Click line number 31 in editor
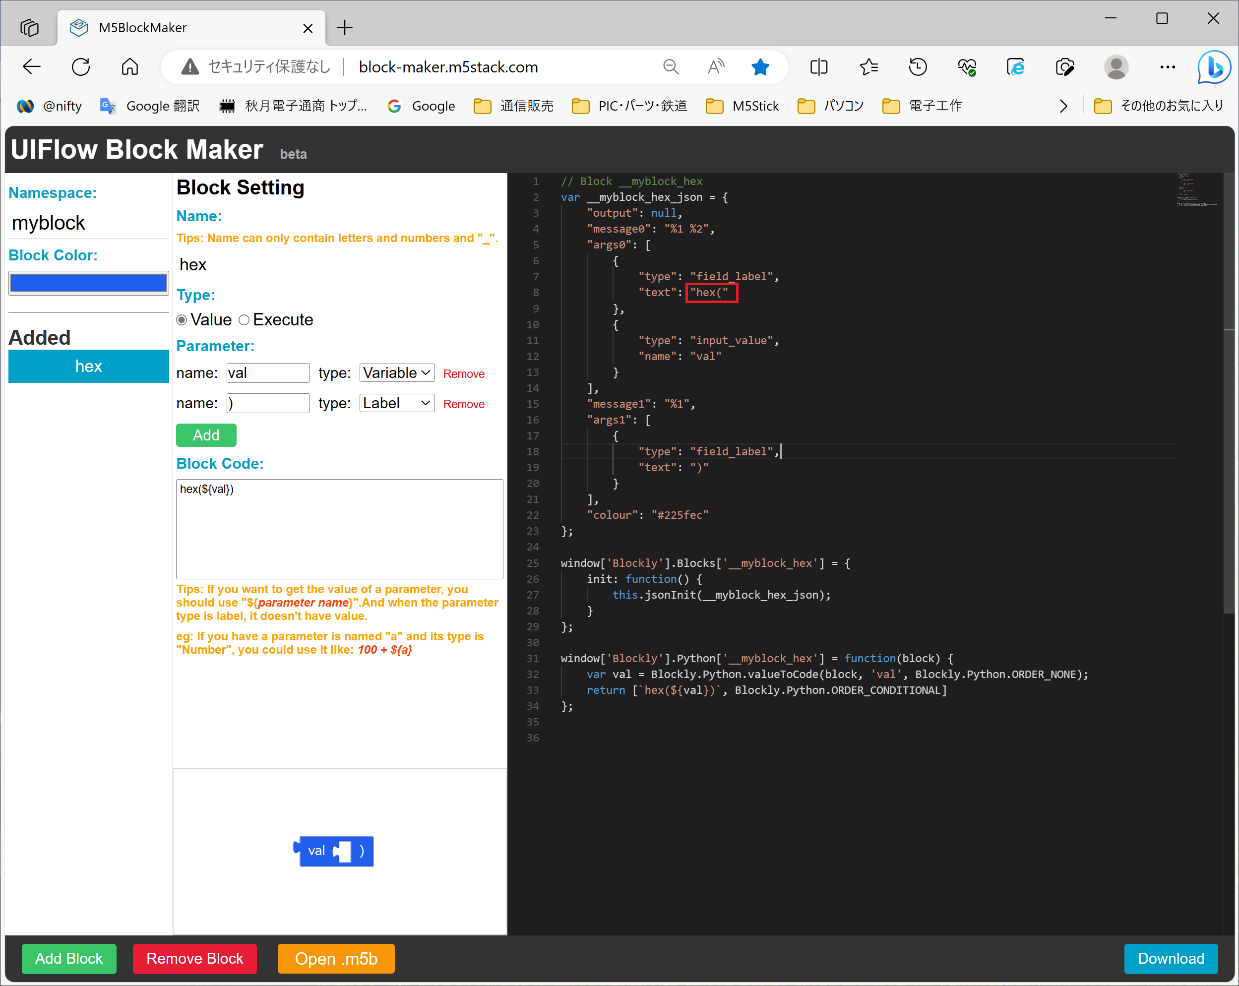This screenshot has width=1239, height=986. (x=533, y=659)
